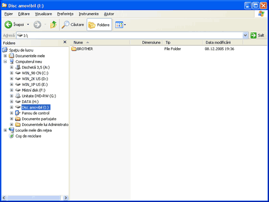Expand the WIN_XP US (E:) node
The image size is (269, 202).
point(12,84)
